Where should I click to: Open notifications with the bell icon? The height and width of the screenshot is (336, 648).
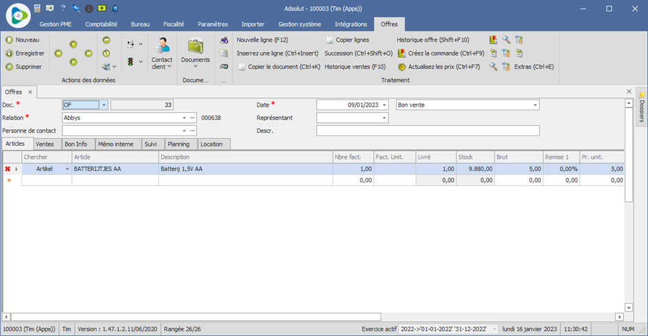pos(115,8)
